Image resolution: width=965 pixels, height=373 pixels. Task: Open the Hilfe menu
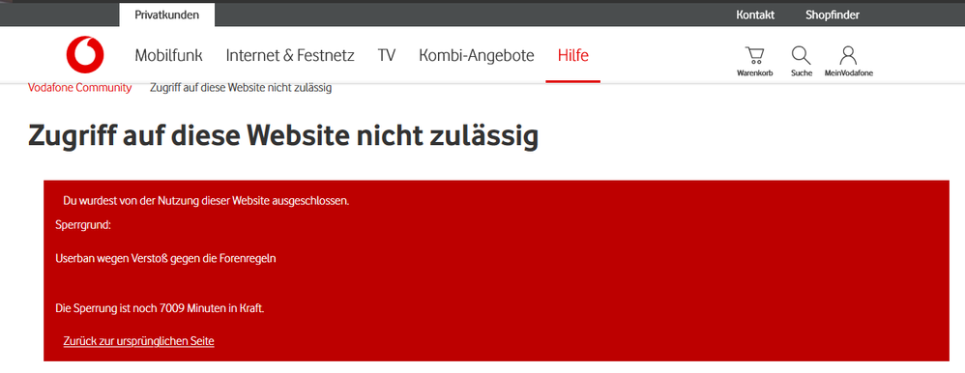click(573, 55)
